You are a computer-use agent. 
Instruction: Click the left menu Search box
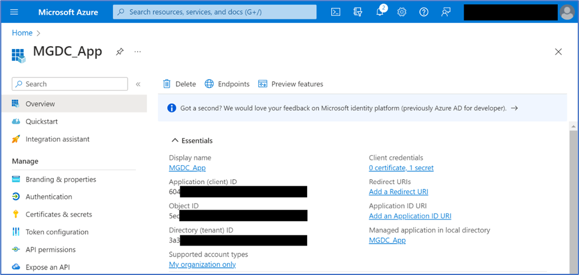tap(70, 84)
